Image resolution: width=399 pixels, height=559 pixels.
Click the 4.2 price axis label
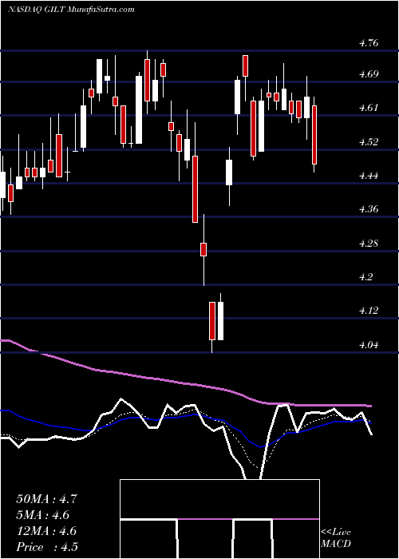coord(367,276)
